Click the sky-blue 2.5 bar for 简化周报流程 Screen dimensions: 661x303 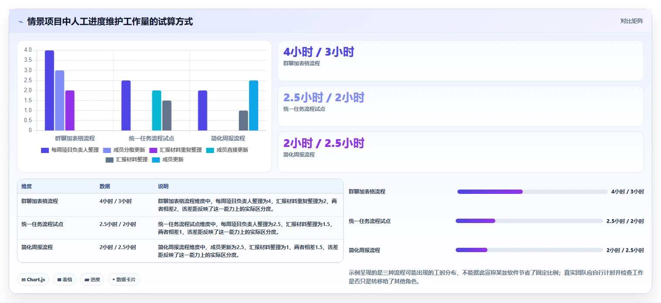(254, 106)
